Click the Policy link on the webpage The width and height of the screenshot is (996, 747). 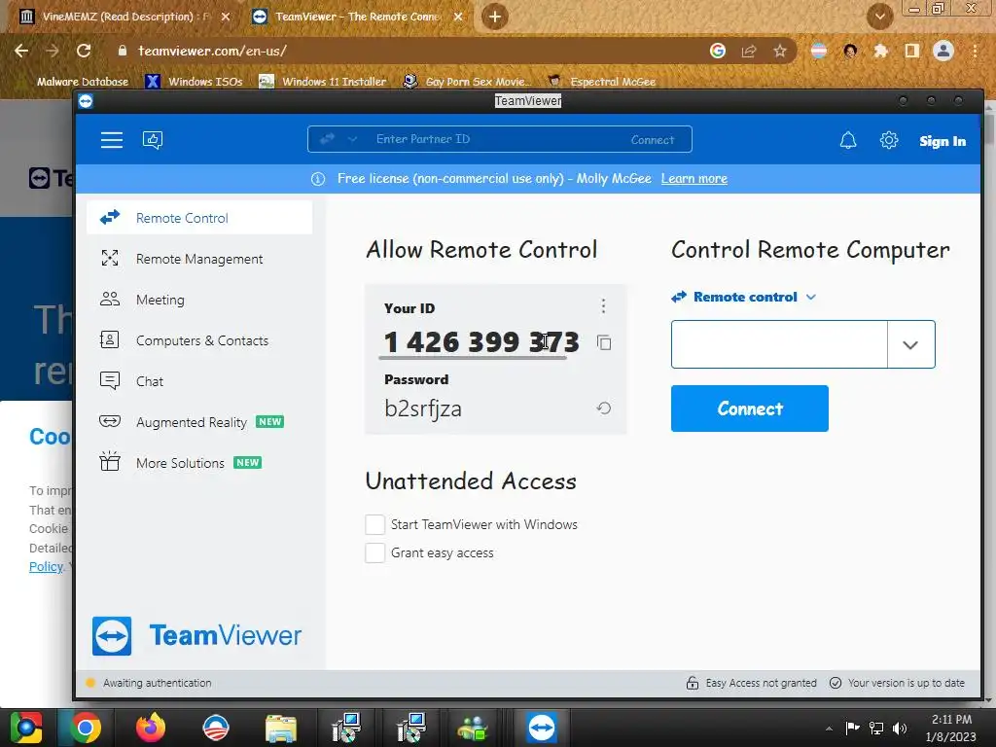[47, 567]
